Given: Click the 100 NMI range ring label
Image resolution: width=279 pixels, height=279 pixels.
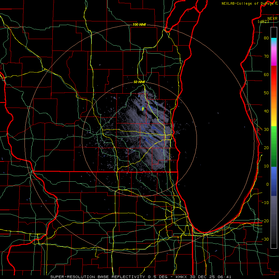Looking at the screenshot, I should click(139, 24).
